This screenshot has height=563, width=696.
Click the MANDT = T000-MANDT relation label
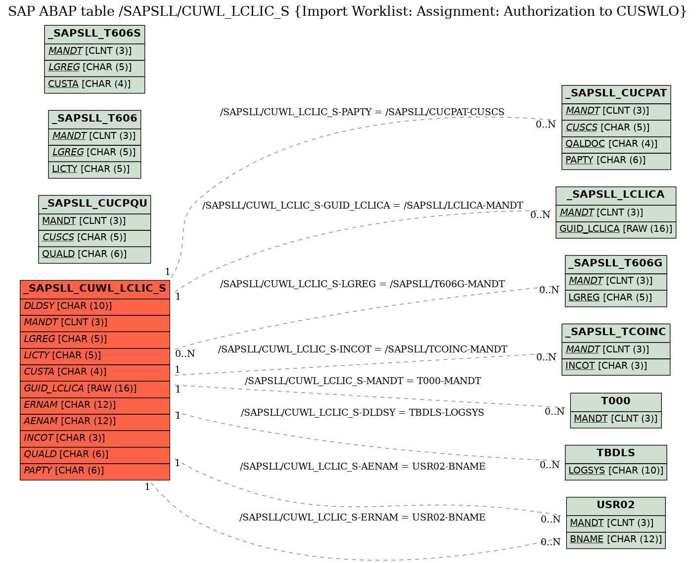363,381
